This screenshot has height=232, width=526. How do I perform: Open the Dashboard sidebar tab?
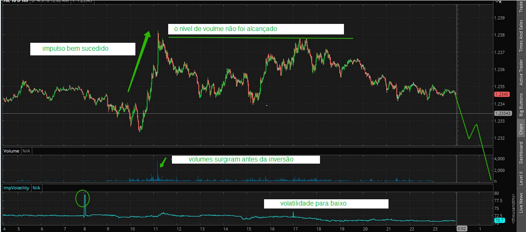tap(521, 152)
